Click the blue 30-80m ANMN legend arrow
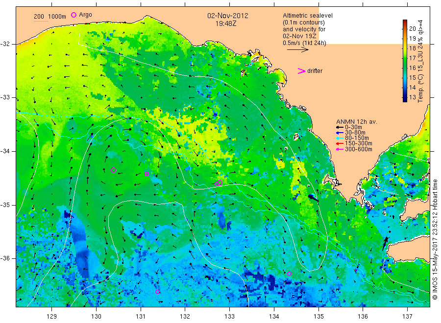The image size is (441, 323). [340, 133]
